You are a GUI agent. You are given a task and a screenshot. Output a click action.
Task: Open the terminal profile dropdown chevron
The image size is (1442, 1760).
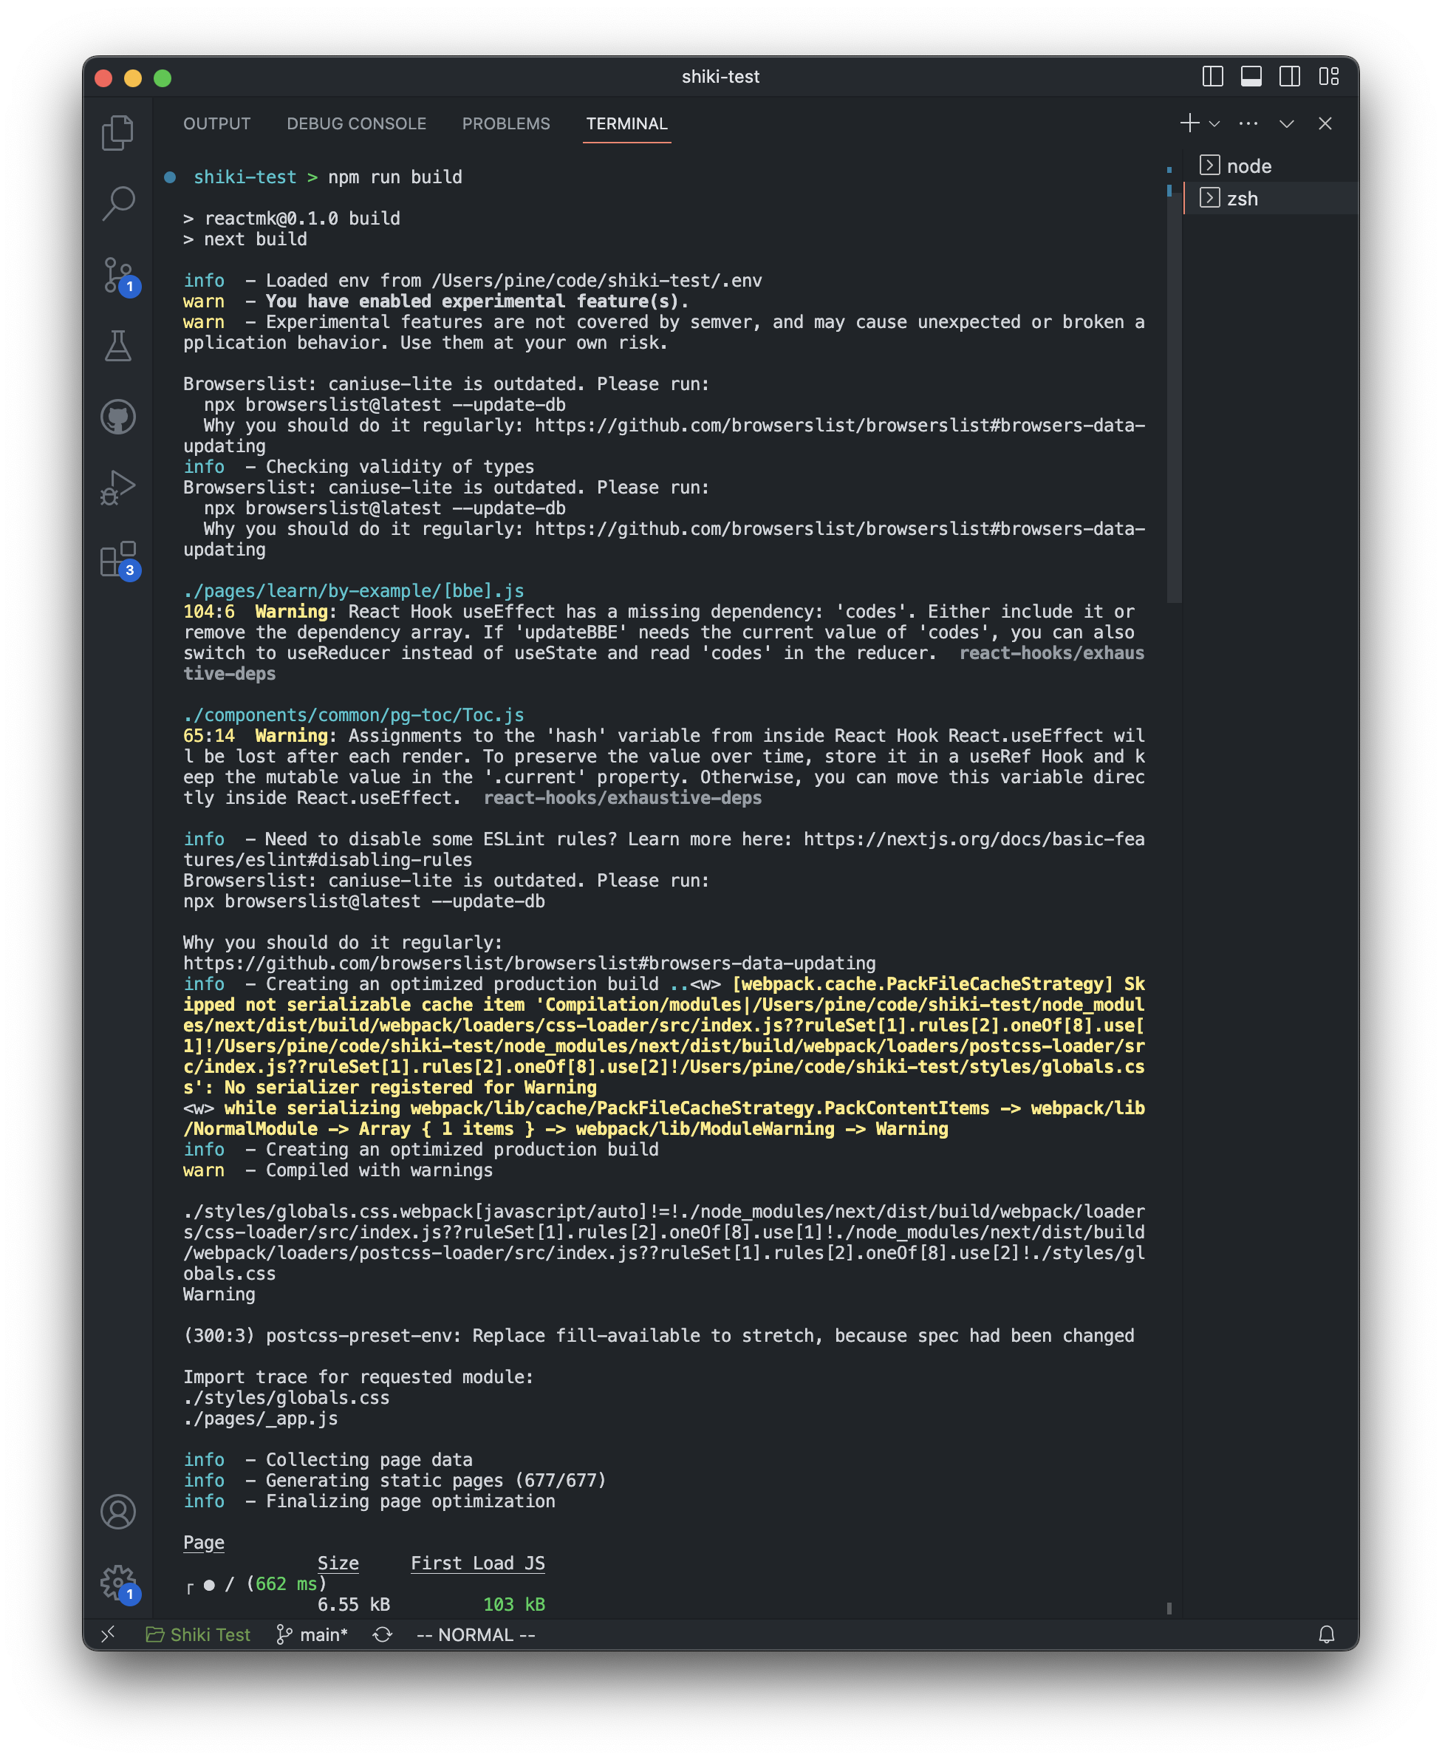point(1215,123)
